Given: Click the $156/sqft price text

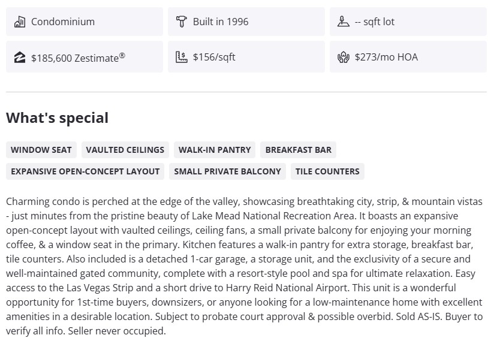Looking at the screenshot, I should click(x=214, y=58).
